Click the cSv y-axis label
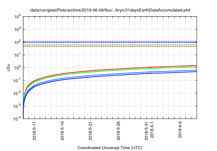This screenshot has height=151, width=217. pos(9,68)
